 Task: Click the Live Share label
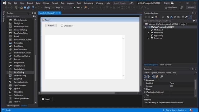click(x=172, y=7)
